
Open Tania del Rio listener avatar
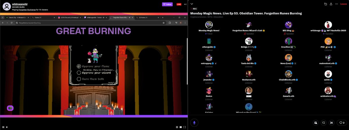(249, 57)
